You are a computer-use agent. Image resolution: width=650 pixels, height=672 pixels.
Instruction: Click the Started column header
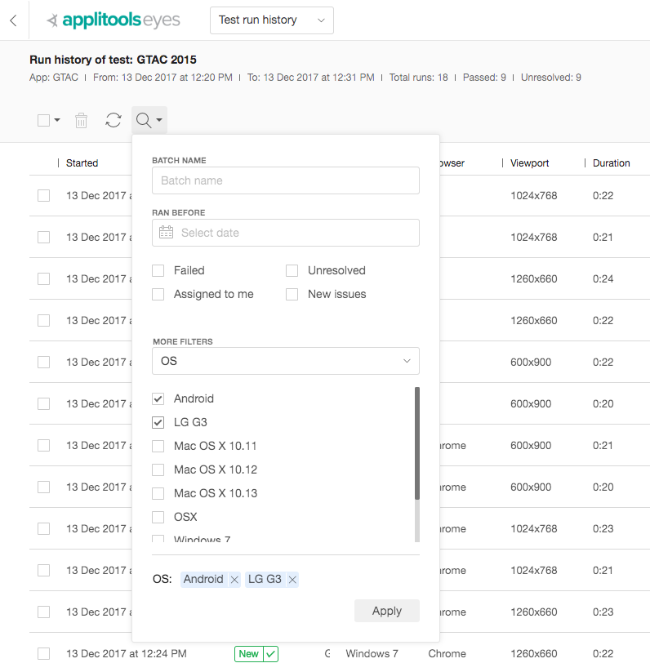(82, 162)
